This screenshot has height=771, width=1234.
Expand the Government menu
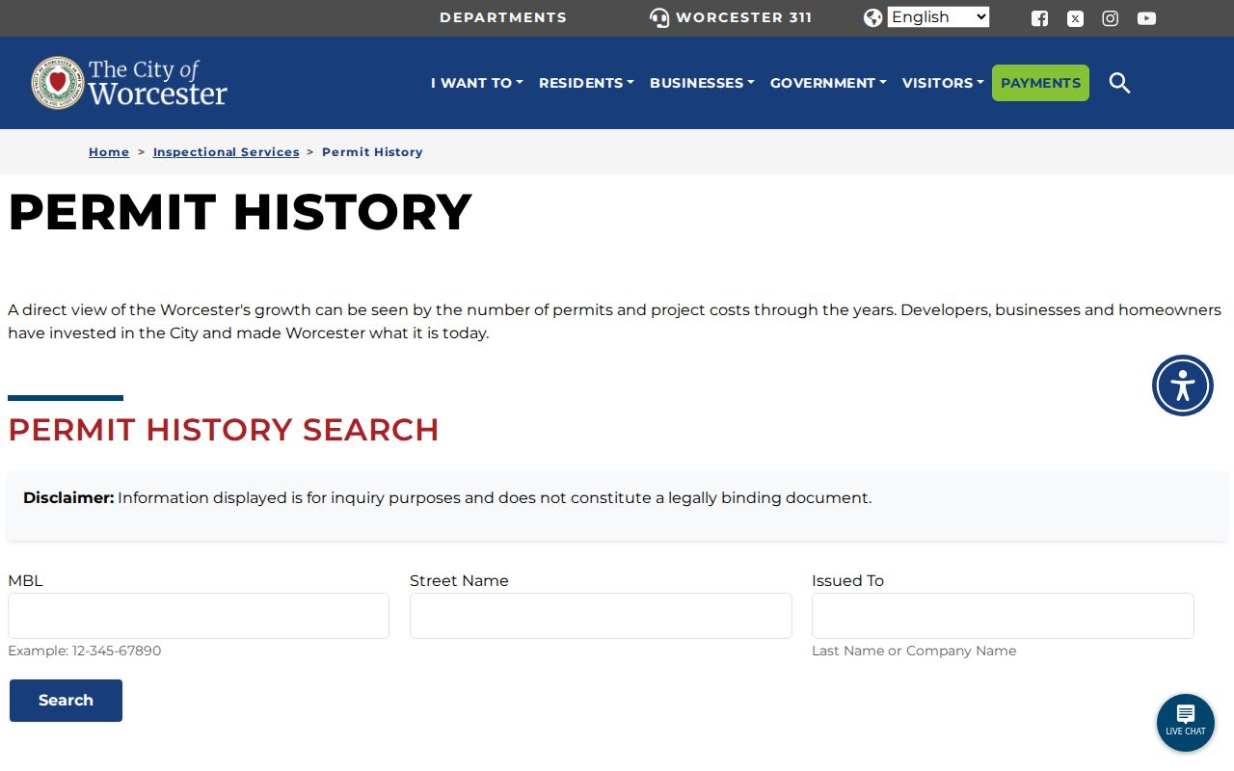pos(828,83)
